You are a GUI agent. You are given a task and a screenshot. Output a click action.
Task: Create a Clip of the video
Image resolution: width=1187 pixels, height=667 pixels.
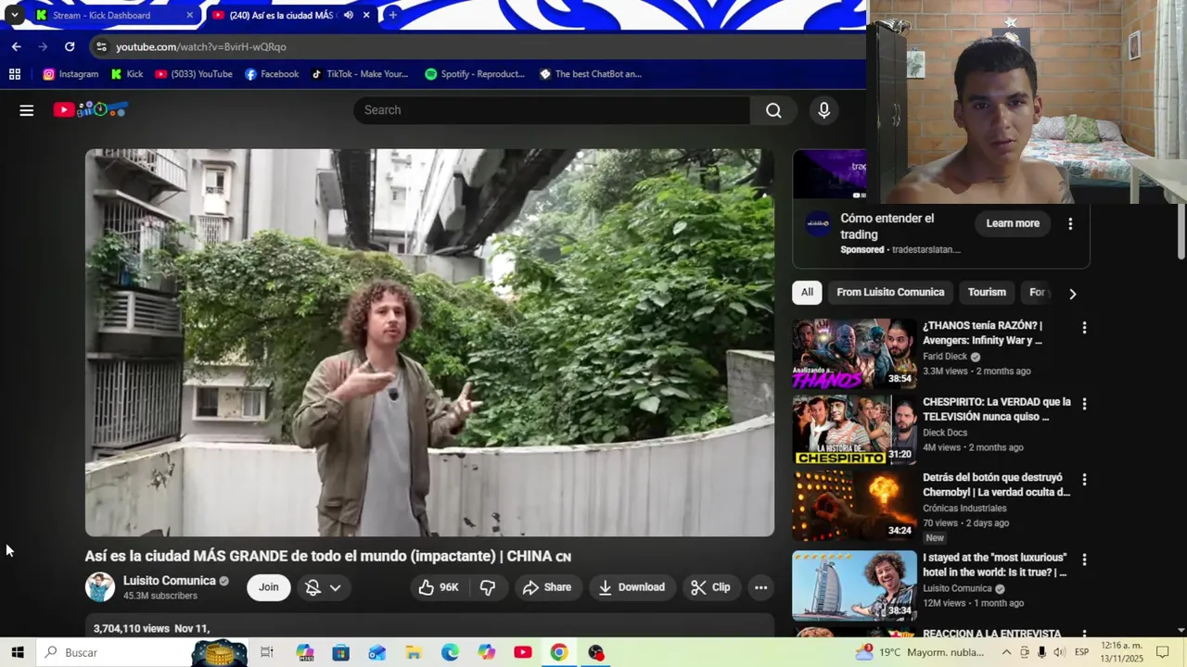pyautogui.click(x=710, y=587)
